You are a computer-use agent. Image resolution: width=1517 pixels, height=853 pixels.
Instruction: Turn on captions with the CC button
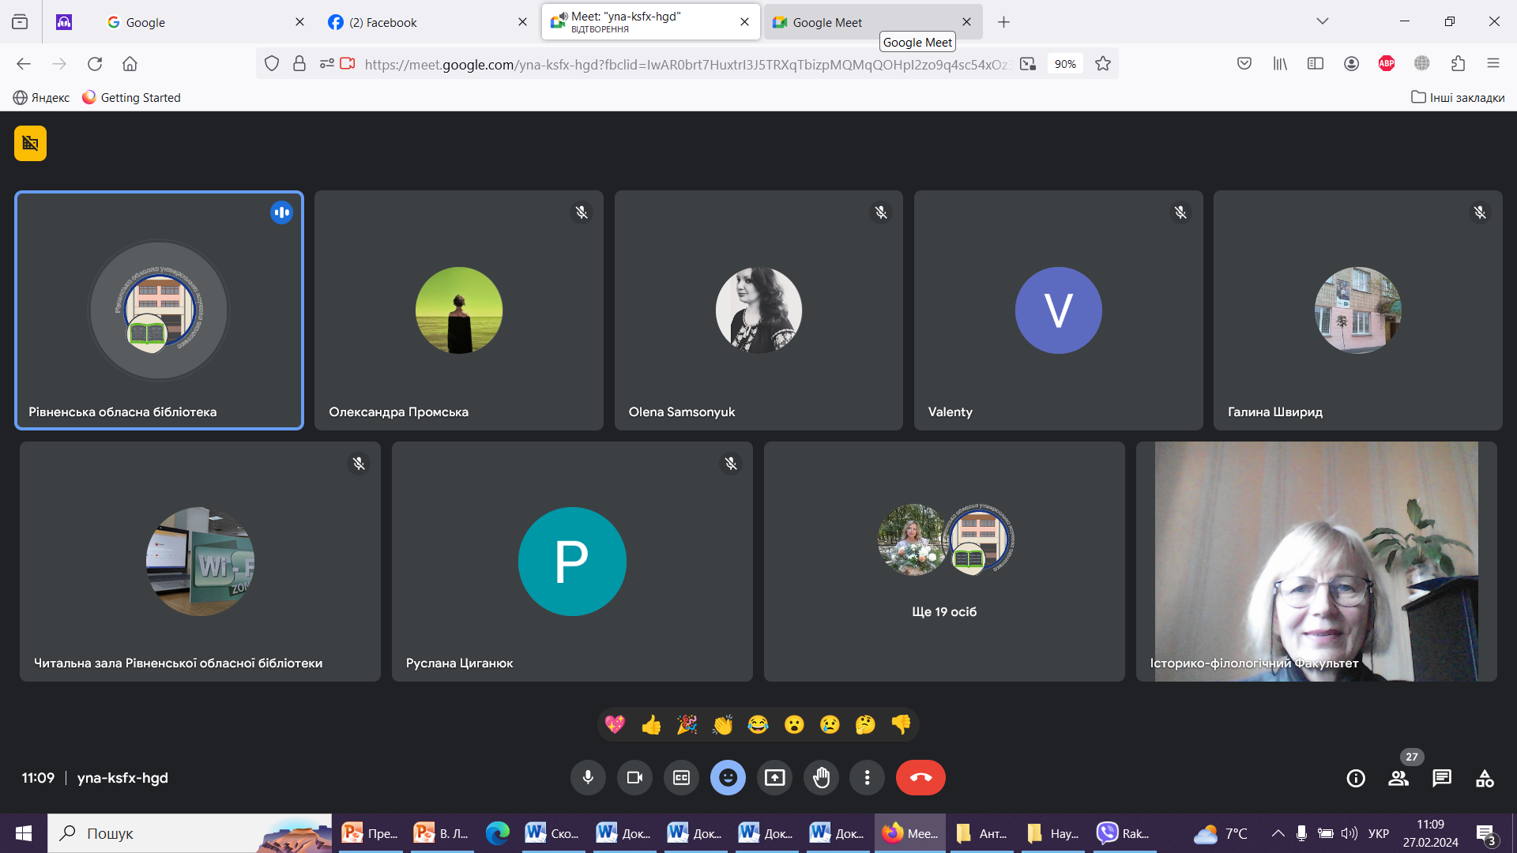(x=681, y=778)
